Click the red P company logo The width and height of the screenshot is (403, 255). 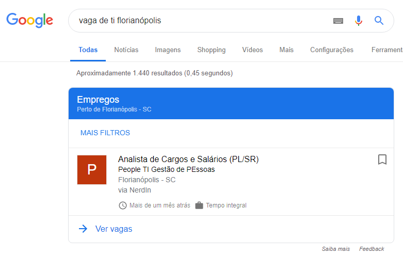(92, 170)
